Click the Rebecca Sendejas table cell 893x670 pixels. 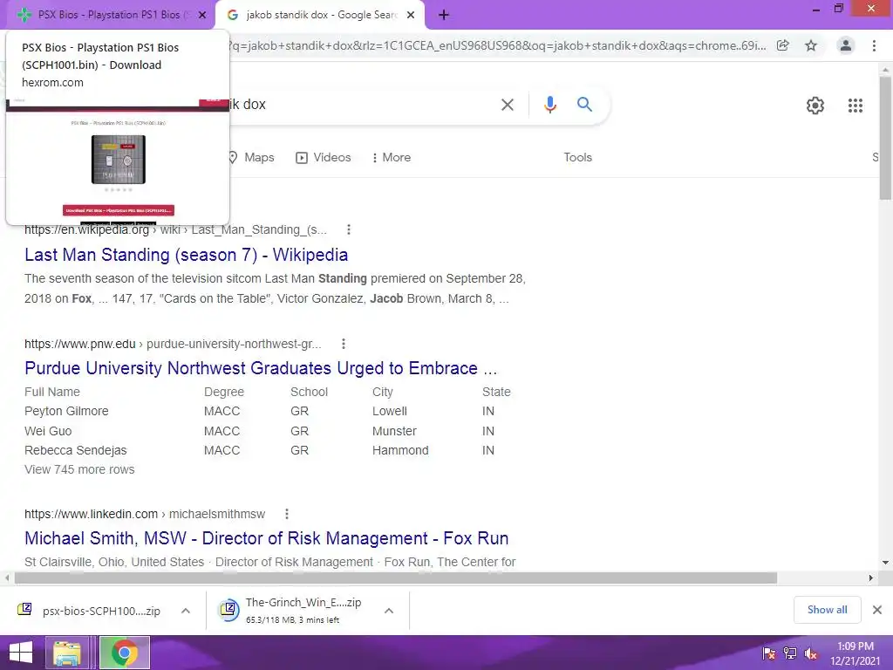(76, 451)
